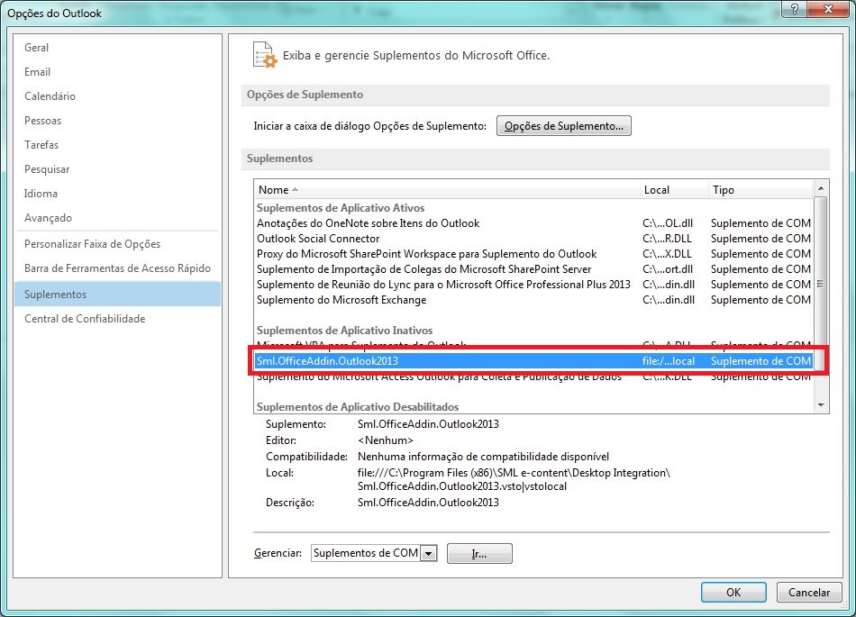The width and height of the screenshot is (856, 617).
Task: Click the Suplementos gear document icon
Action: click(264, 54)
